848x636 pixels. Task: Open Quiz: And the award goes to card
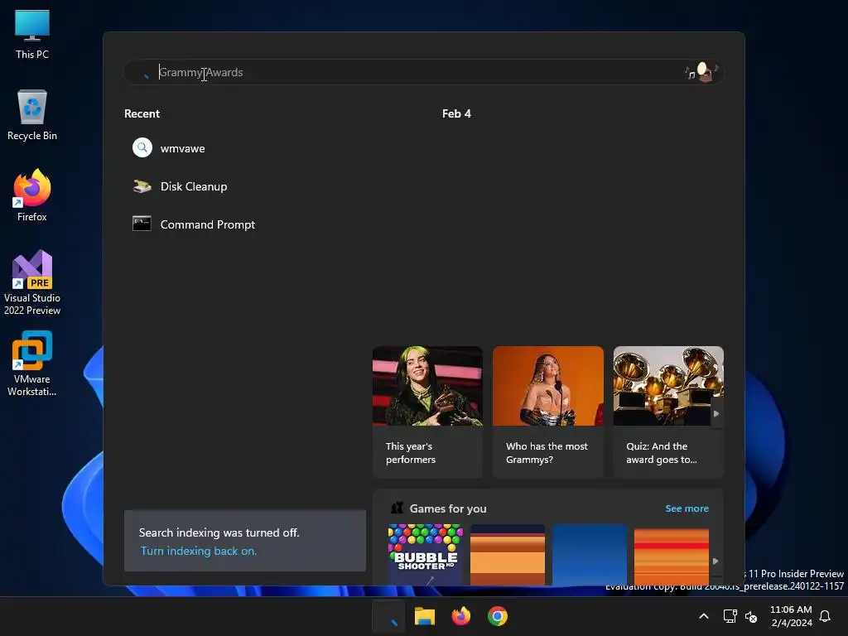(x=668, y=412)
